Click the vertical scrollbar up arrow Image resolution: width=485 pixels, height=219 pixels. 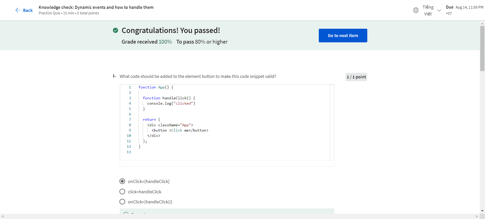click(x=482, y=23)
